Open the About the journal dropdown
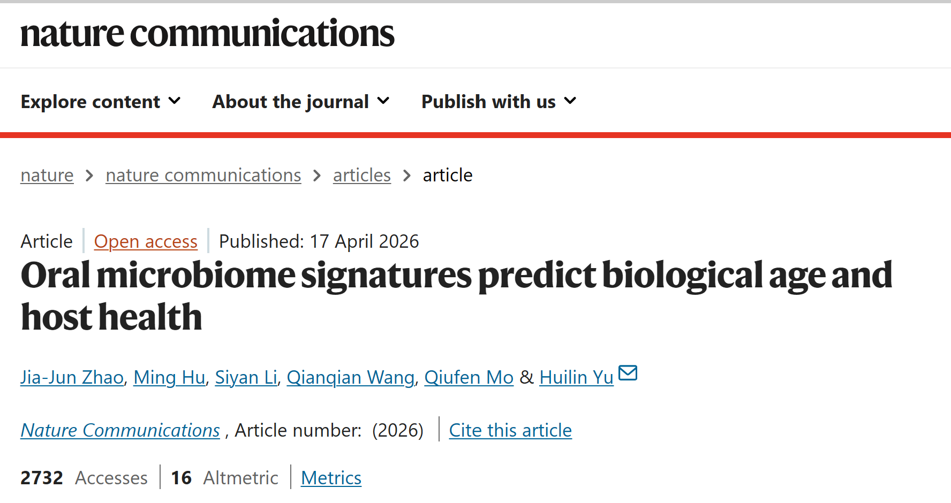 [300, 102]
